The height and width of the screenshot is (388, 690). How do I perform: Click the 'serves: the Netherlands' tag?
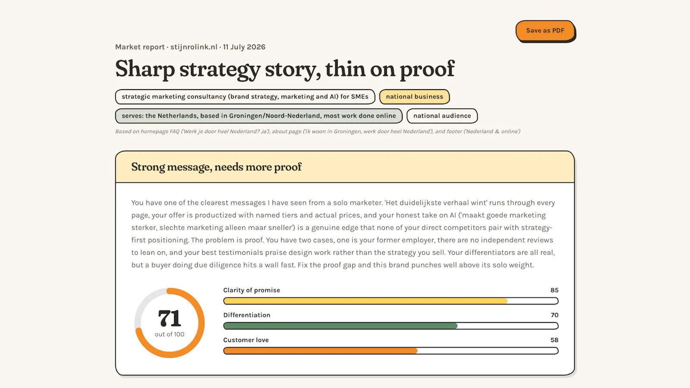tap(259, 116)
